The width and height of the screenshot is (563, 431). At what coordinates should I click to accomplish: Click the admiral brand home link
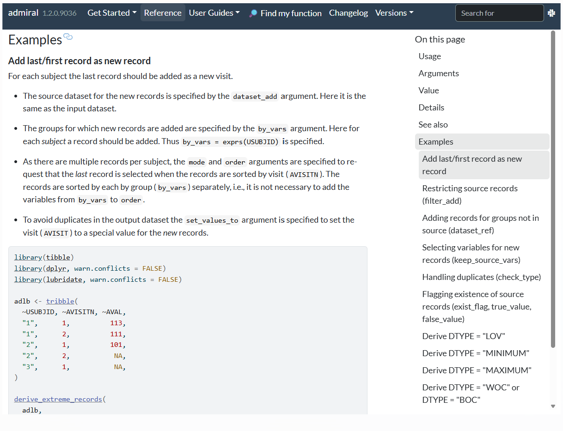(x=24, y=13)
